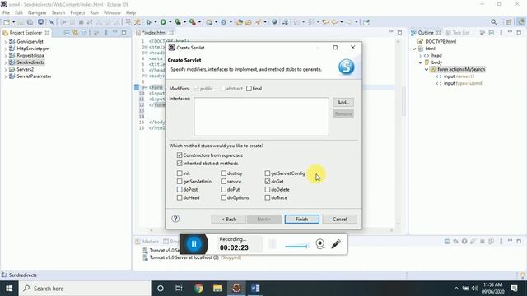The height and width of the screenshot is (296, 527).
Task: Click the New toolbar icon
Action: pyautogui.click(x=7, y=22)
